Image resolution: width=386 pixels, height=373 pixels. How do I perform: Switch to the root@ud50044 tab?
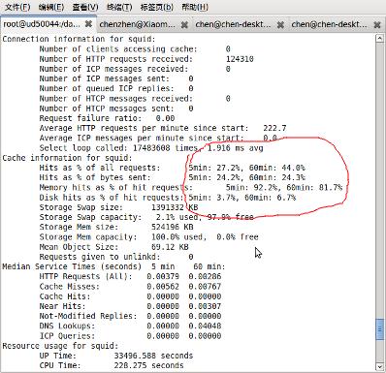(42, 24)
